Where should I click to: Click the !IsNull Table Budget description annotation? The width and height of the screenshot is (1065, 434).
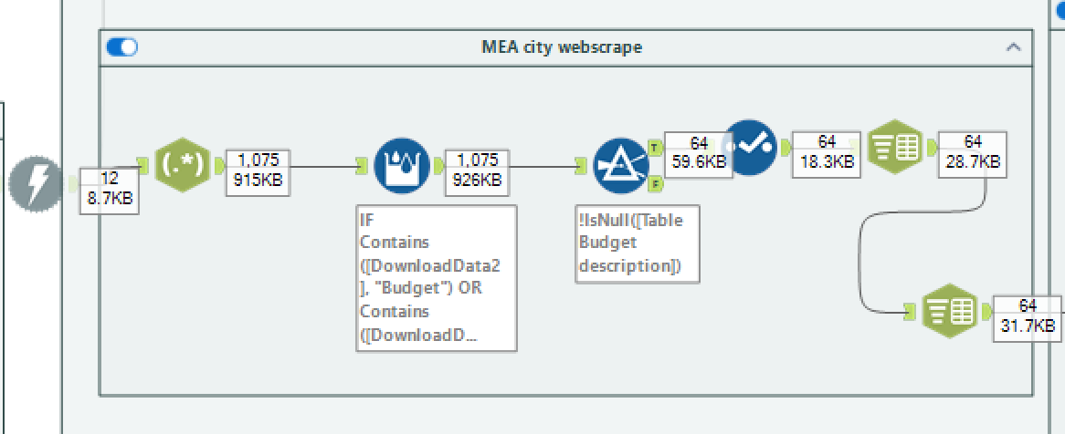point(638,243)
